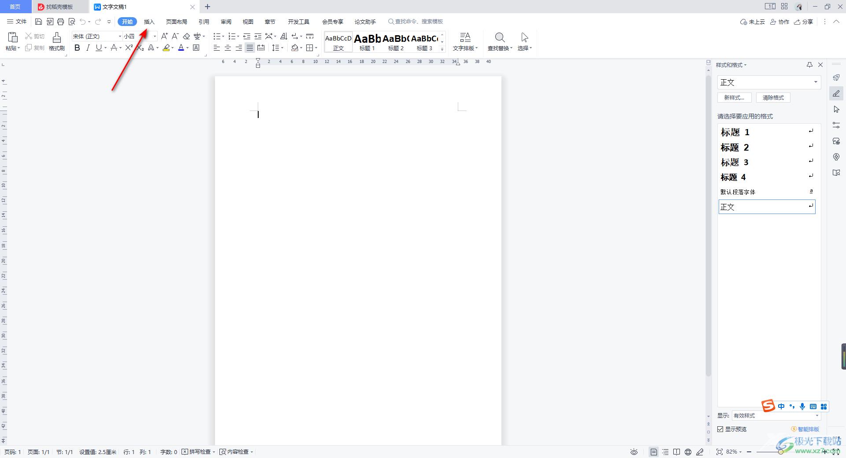Select 标题 3 in styles pane list
846x458 pixels.
767,162
